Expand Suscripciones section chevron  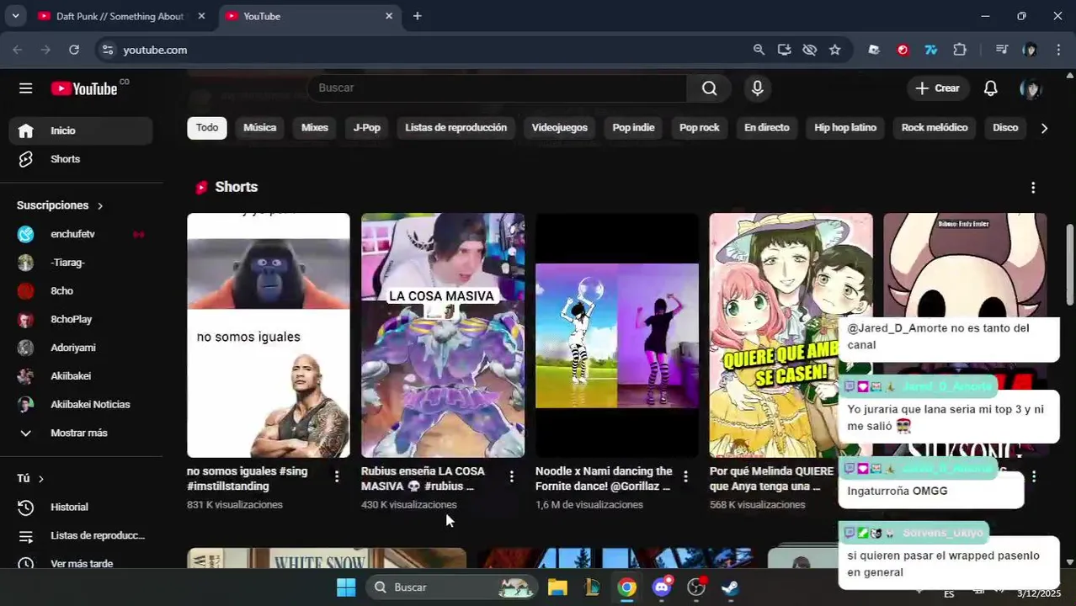point(99,205)
